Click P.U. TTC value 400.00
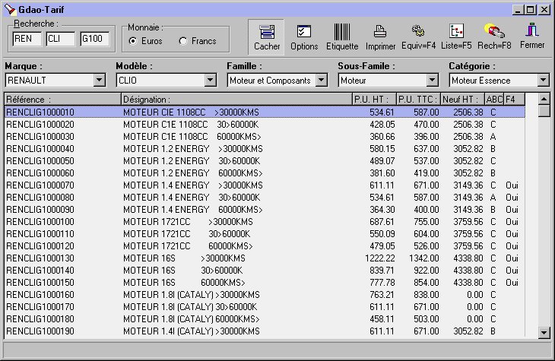The image size is (555, 361). coord(427,210)
